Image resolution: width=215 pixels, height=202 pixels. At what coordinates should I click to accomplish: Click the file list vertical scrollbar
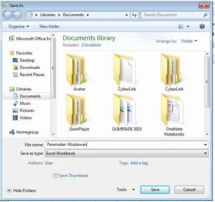[x=207, y=93]
